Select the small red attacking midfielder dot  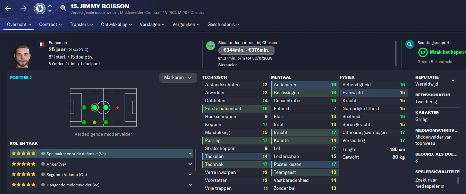click(117, 108)
